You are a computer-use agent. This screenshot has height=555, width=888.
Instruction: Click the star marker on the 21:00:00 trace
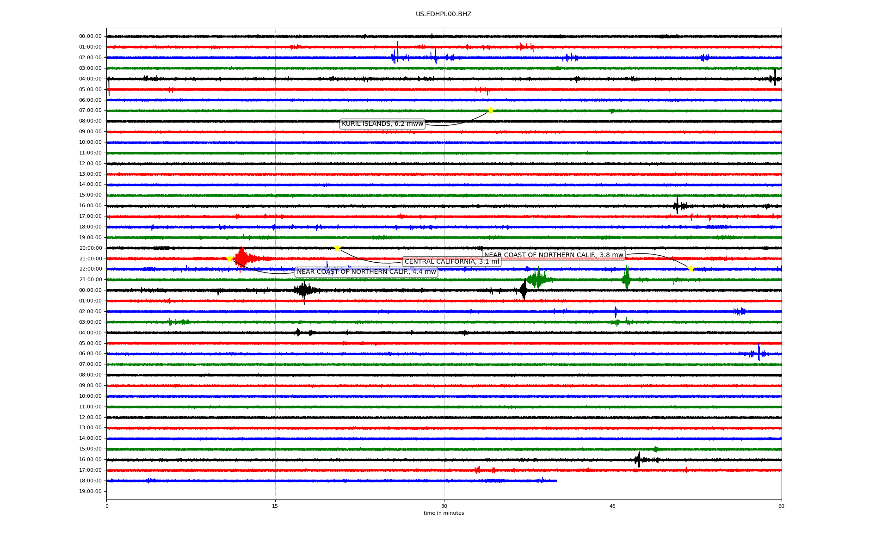coord(229,259)
